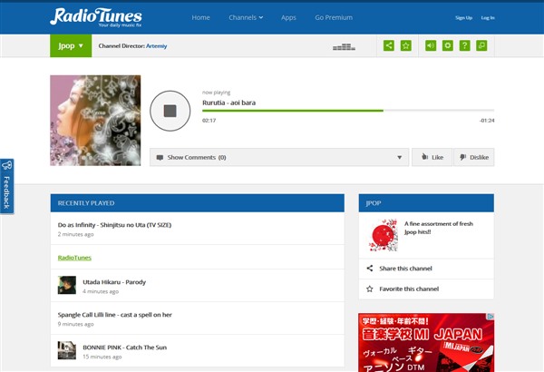Open the green help question mark icon
Image resolution: width=544 pixels, height=372 pixels.
pos(464,45)
